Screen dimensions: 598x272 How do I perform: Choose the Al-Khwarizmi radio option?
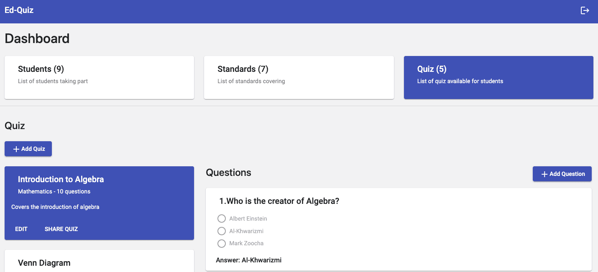[222, 231]
